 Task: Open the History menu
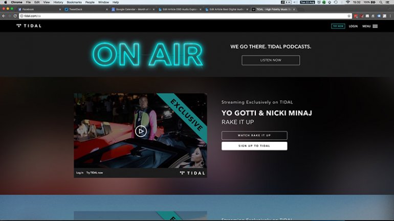click(x=58, y=2)
